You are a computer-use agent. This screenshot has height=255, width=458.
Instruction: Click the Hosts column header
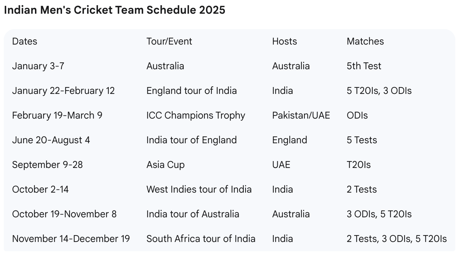click(285, 41)
